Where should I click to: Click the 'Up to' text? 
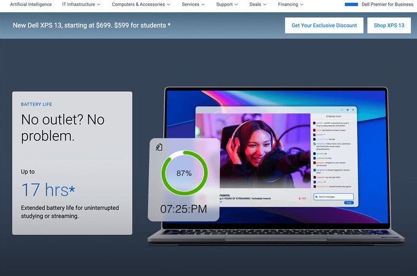[28, 172]
